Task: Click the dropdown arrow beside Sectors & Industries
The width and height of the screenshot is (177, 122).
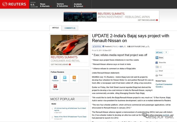Action: (69, 6)
